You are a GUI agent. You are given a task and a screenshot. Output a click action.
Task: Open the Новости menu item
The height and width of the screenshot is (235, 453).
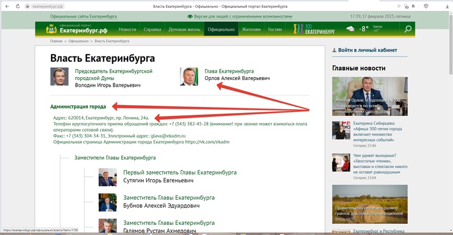pyautogui.click(x=127, y=29)
